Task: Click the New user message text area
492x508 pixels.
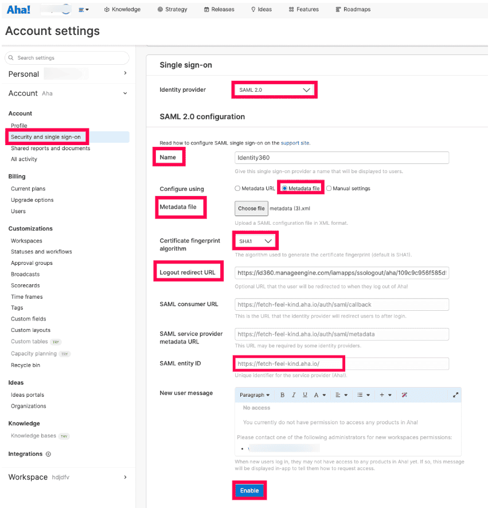Action: pos(347,429)
